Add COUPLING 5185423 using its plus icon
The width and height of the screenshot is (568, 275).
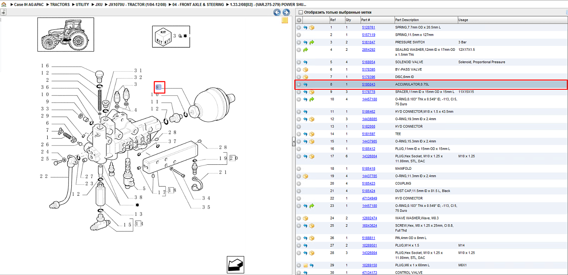299,183
